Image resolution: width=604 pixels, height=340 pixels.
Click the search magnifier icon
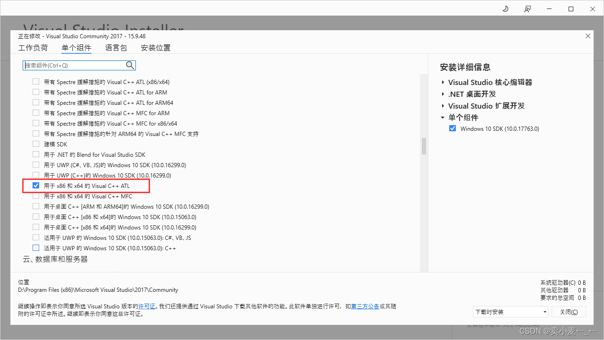pos(130,65)
